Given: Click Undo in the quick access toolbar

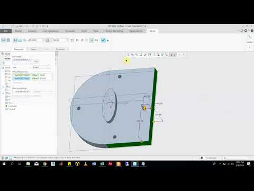Looking at the screenshot, I should coord(21,27).
